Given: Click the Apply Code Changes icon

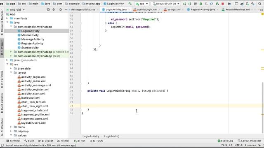Looking at the screenshot, I should point(195,4).
